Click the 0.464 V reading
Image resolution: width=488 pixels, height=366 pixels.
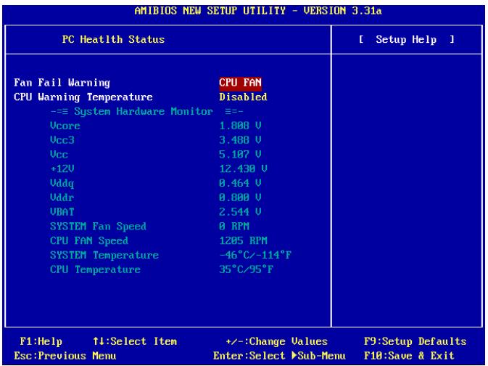(x=240, y=183)
